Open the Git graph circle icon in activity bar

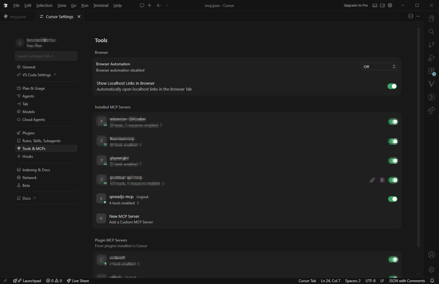(x=432, y=97)
